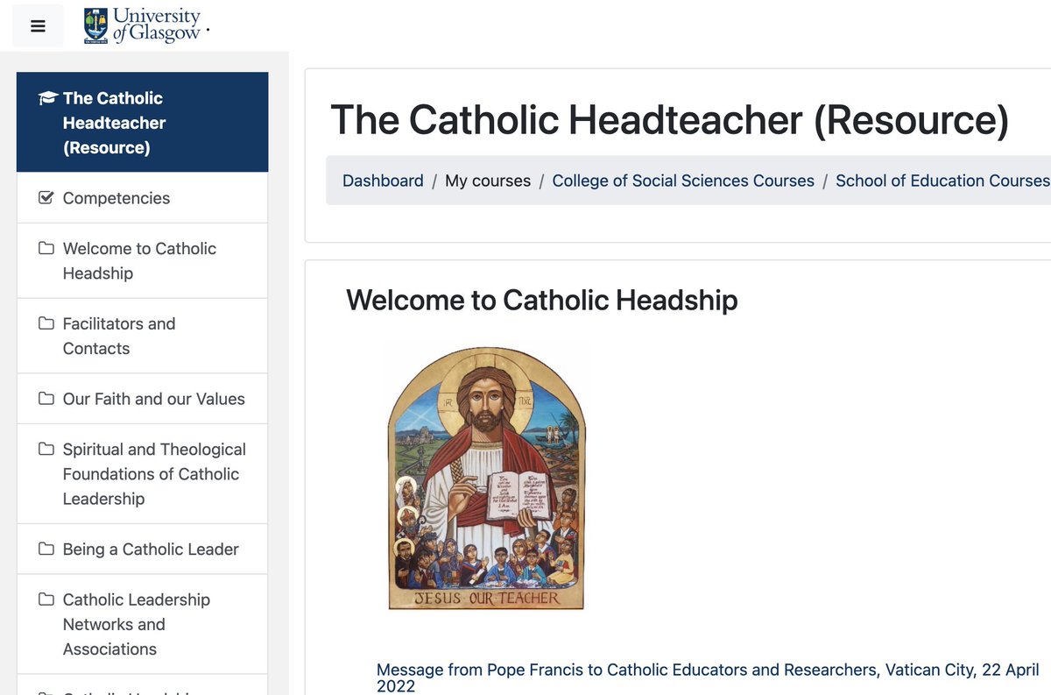Open College of Social Sciences Courses breadcrumb
The image size is (1051, 695).
pos(683,181)
